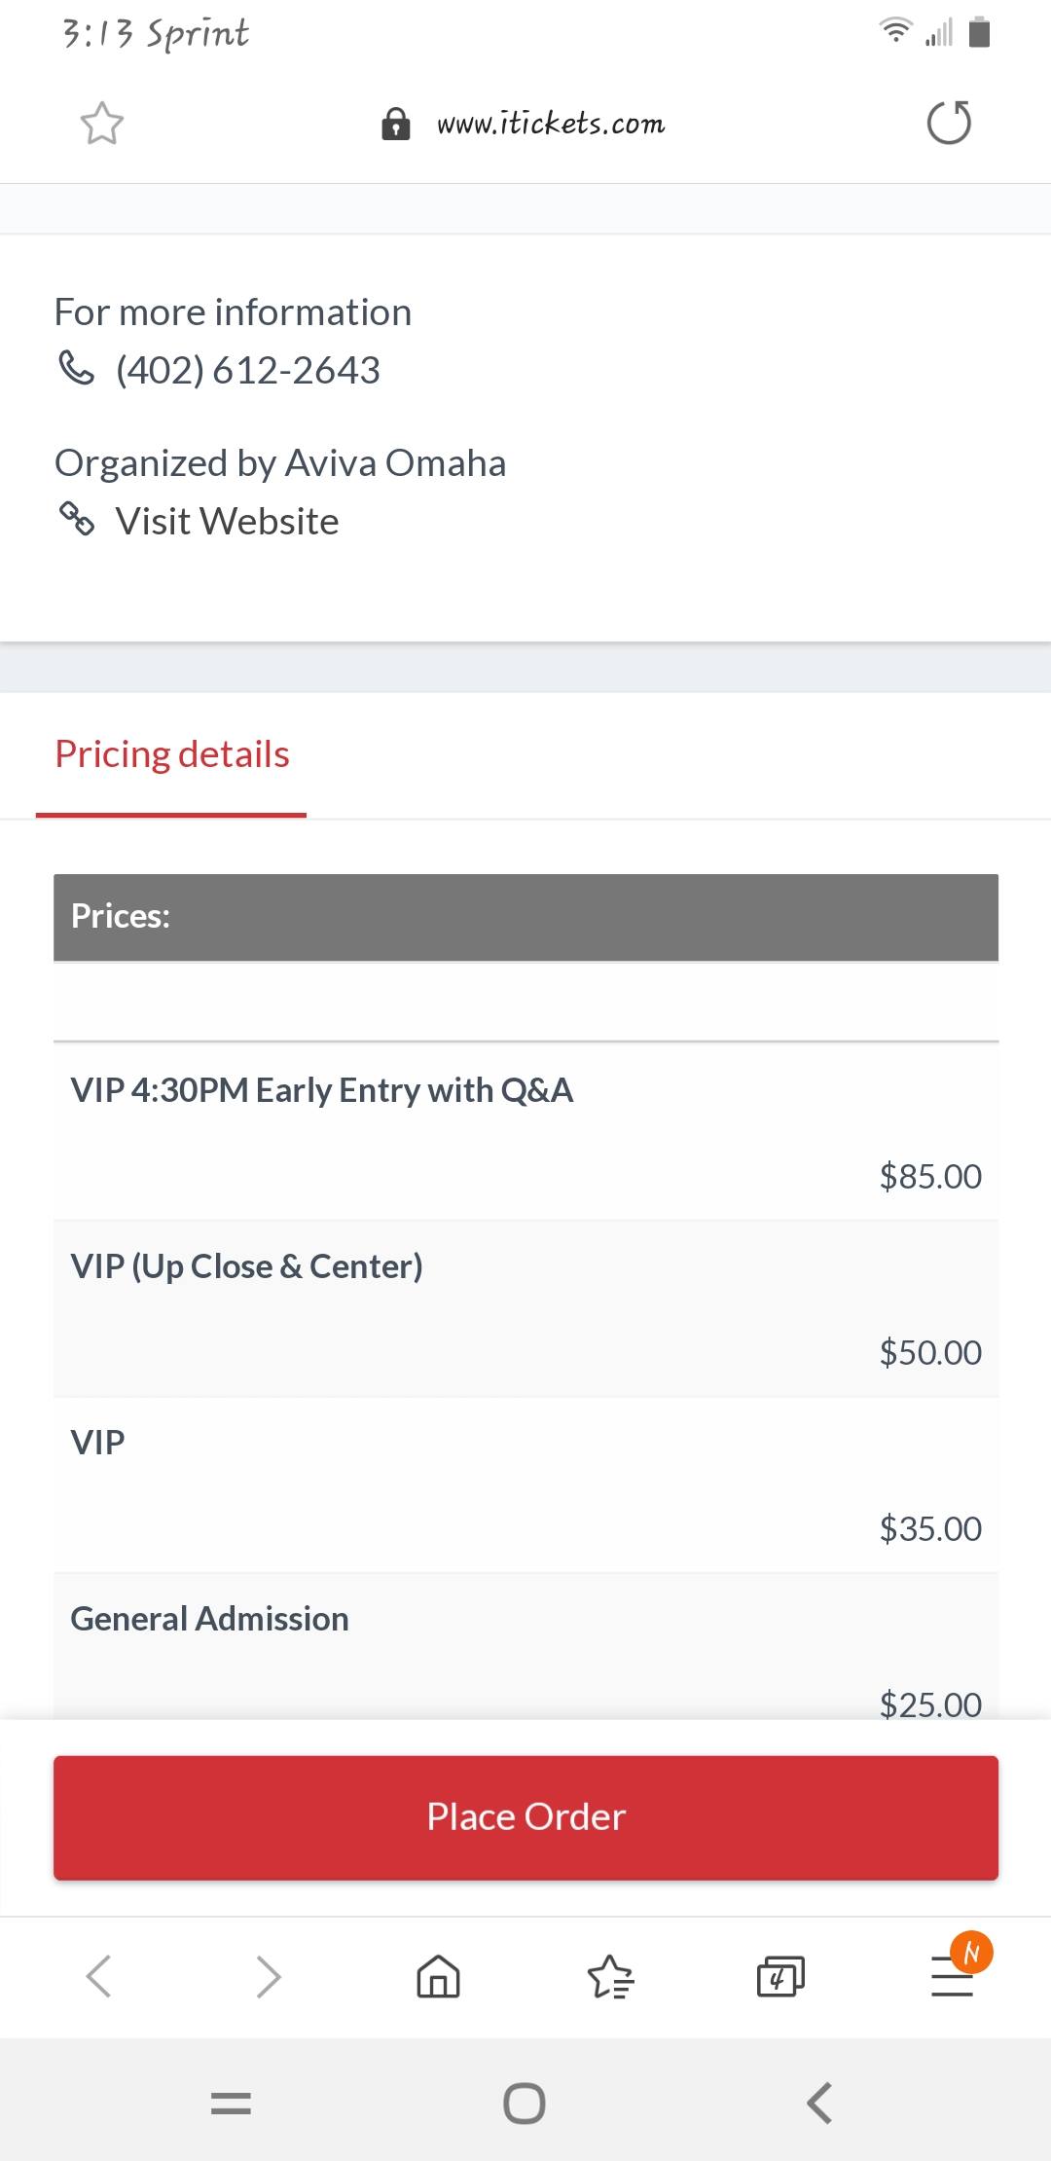
Task: Select the Pricing details tab
Action: click(x=172, y=754)
